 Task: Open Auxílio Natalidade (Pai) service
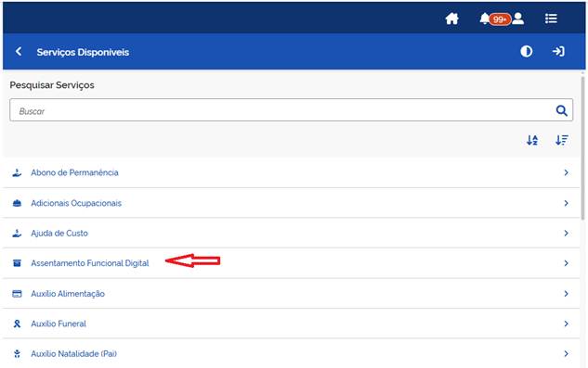coord(291,353)
